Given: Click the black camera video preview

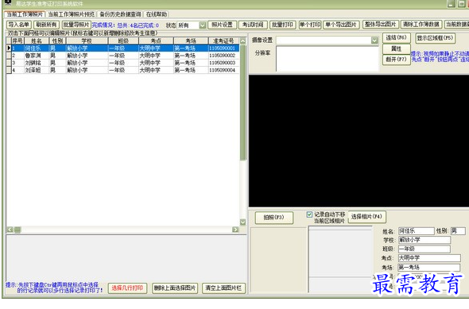Looking at the screenshot, I should tap(359, 141).
